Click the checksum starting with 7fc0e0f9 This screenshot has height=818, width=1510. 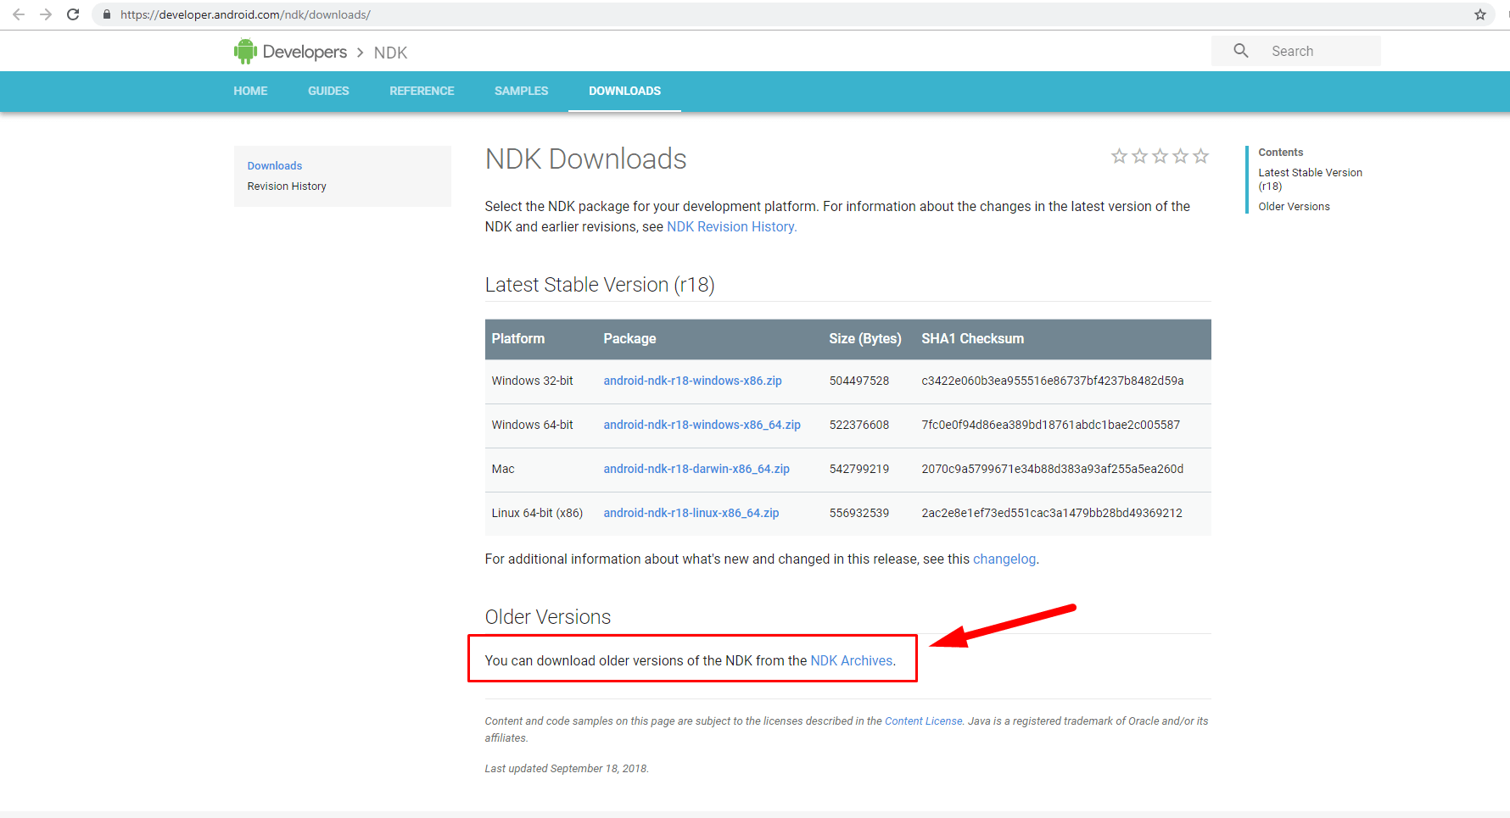(x=1050, y=425)
